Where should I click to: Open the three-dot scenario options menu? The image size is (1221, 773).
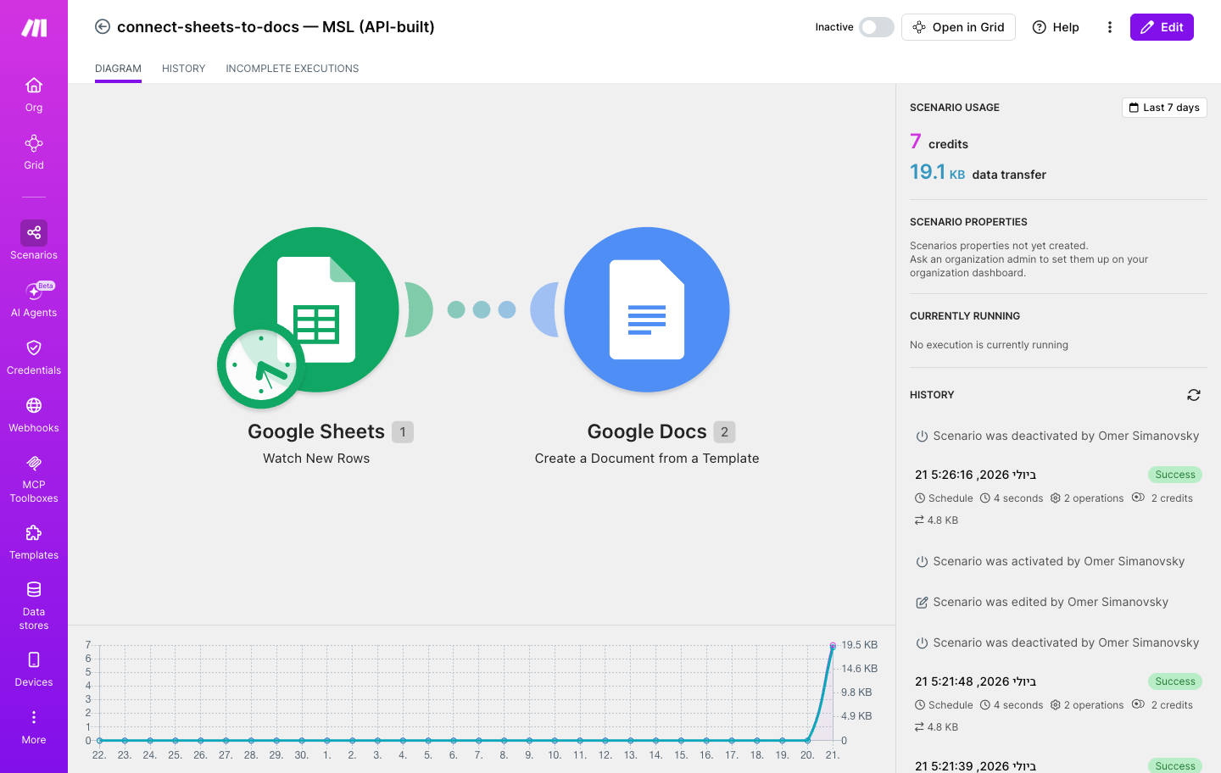(1109, 27)
